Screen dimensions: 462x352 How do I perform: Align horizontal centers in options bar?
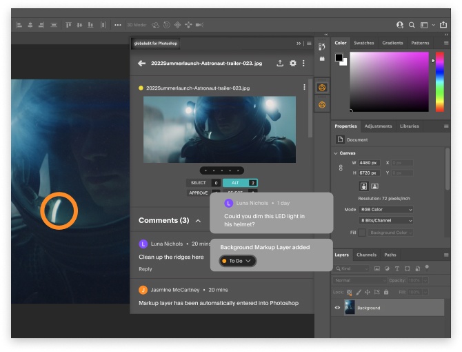click(30, 25)
